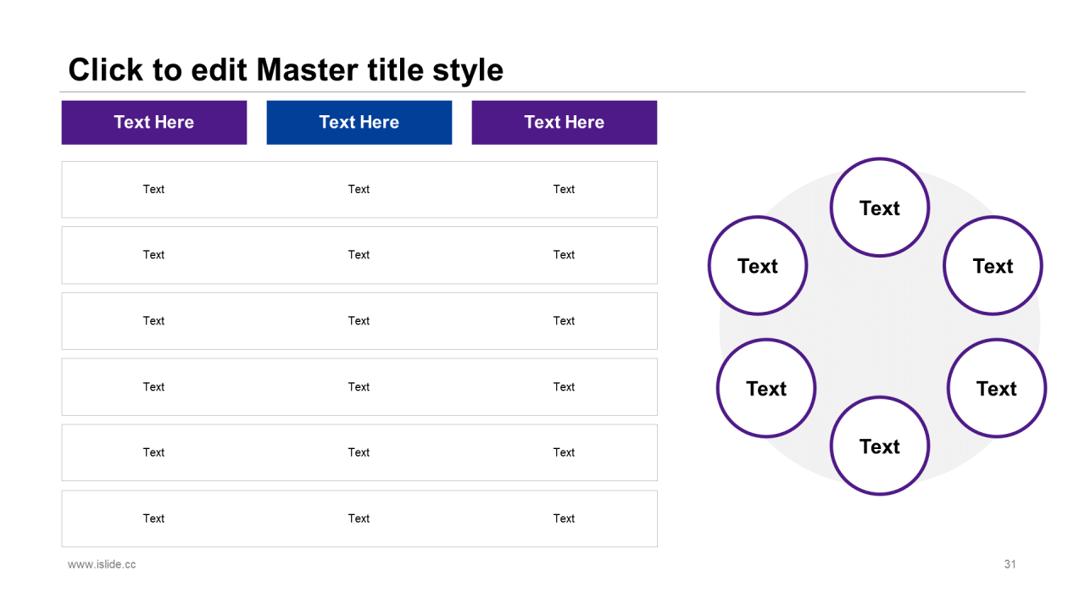Select the bottommost "Text" circle in diagram
Screen dimensions: 1085x610
coord(879,446)
